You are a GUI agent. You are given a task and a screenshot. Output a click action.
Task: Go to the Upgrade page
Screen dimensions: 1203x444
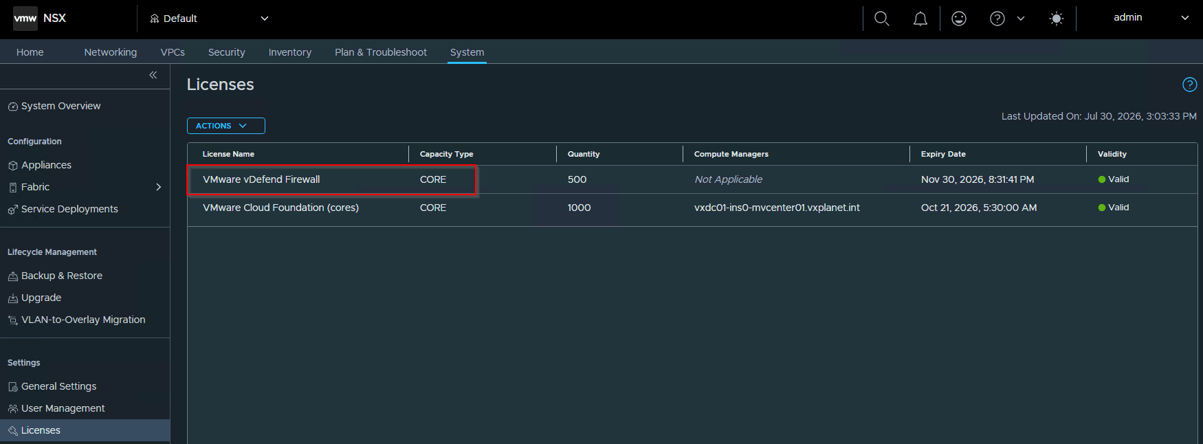pyautogui.click(x=41, y=298)
